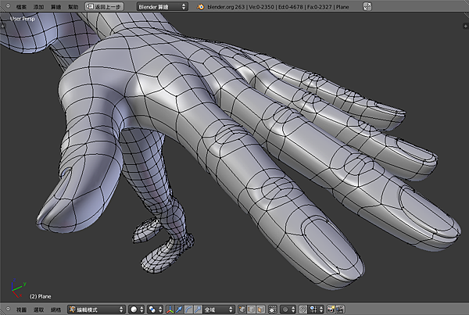Open the 添加 (Add) menu

(38, 6)
